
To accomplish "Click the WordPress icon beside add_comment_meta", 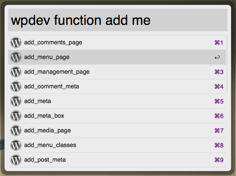I will [16, 86].
